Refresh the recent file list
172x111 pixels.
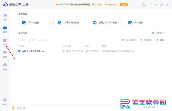(160, 40)
